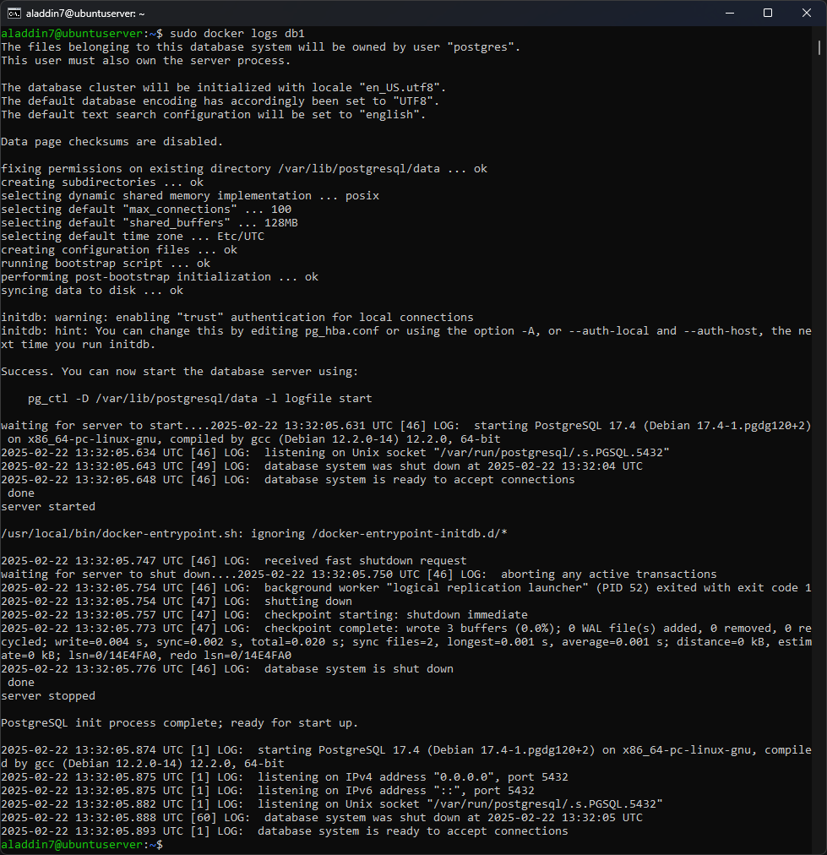Image resolution: width=827 pixels, height=855 pixels.
Task: Click line 'default text search configuration' "english"
Action: click(x=213, y=115)
